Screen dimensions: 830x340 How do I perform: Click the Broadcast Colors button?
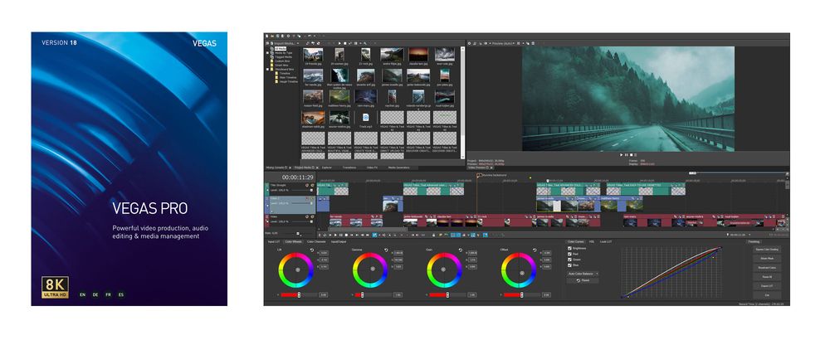767,268
